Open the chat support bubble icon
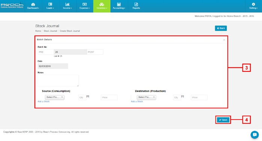This screenshot has width=262, height=141. tap(254, 135)
